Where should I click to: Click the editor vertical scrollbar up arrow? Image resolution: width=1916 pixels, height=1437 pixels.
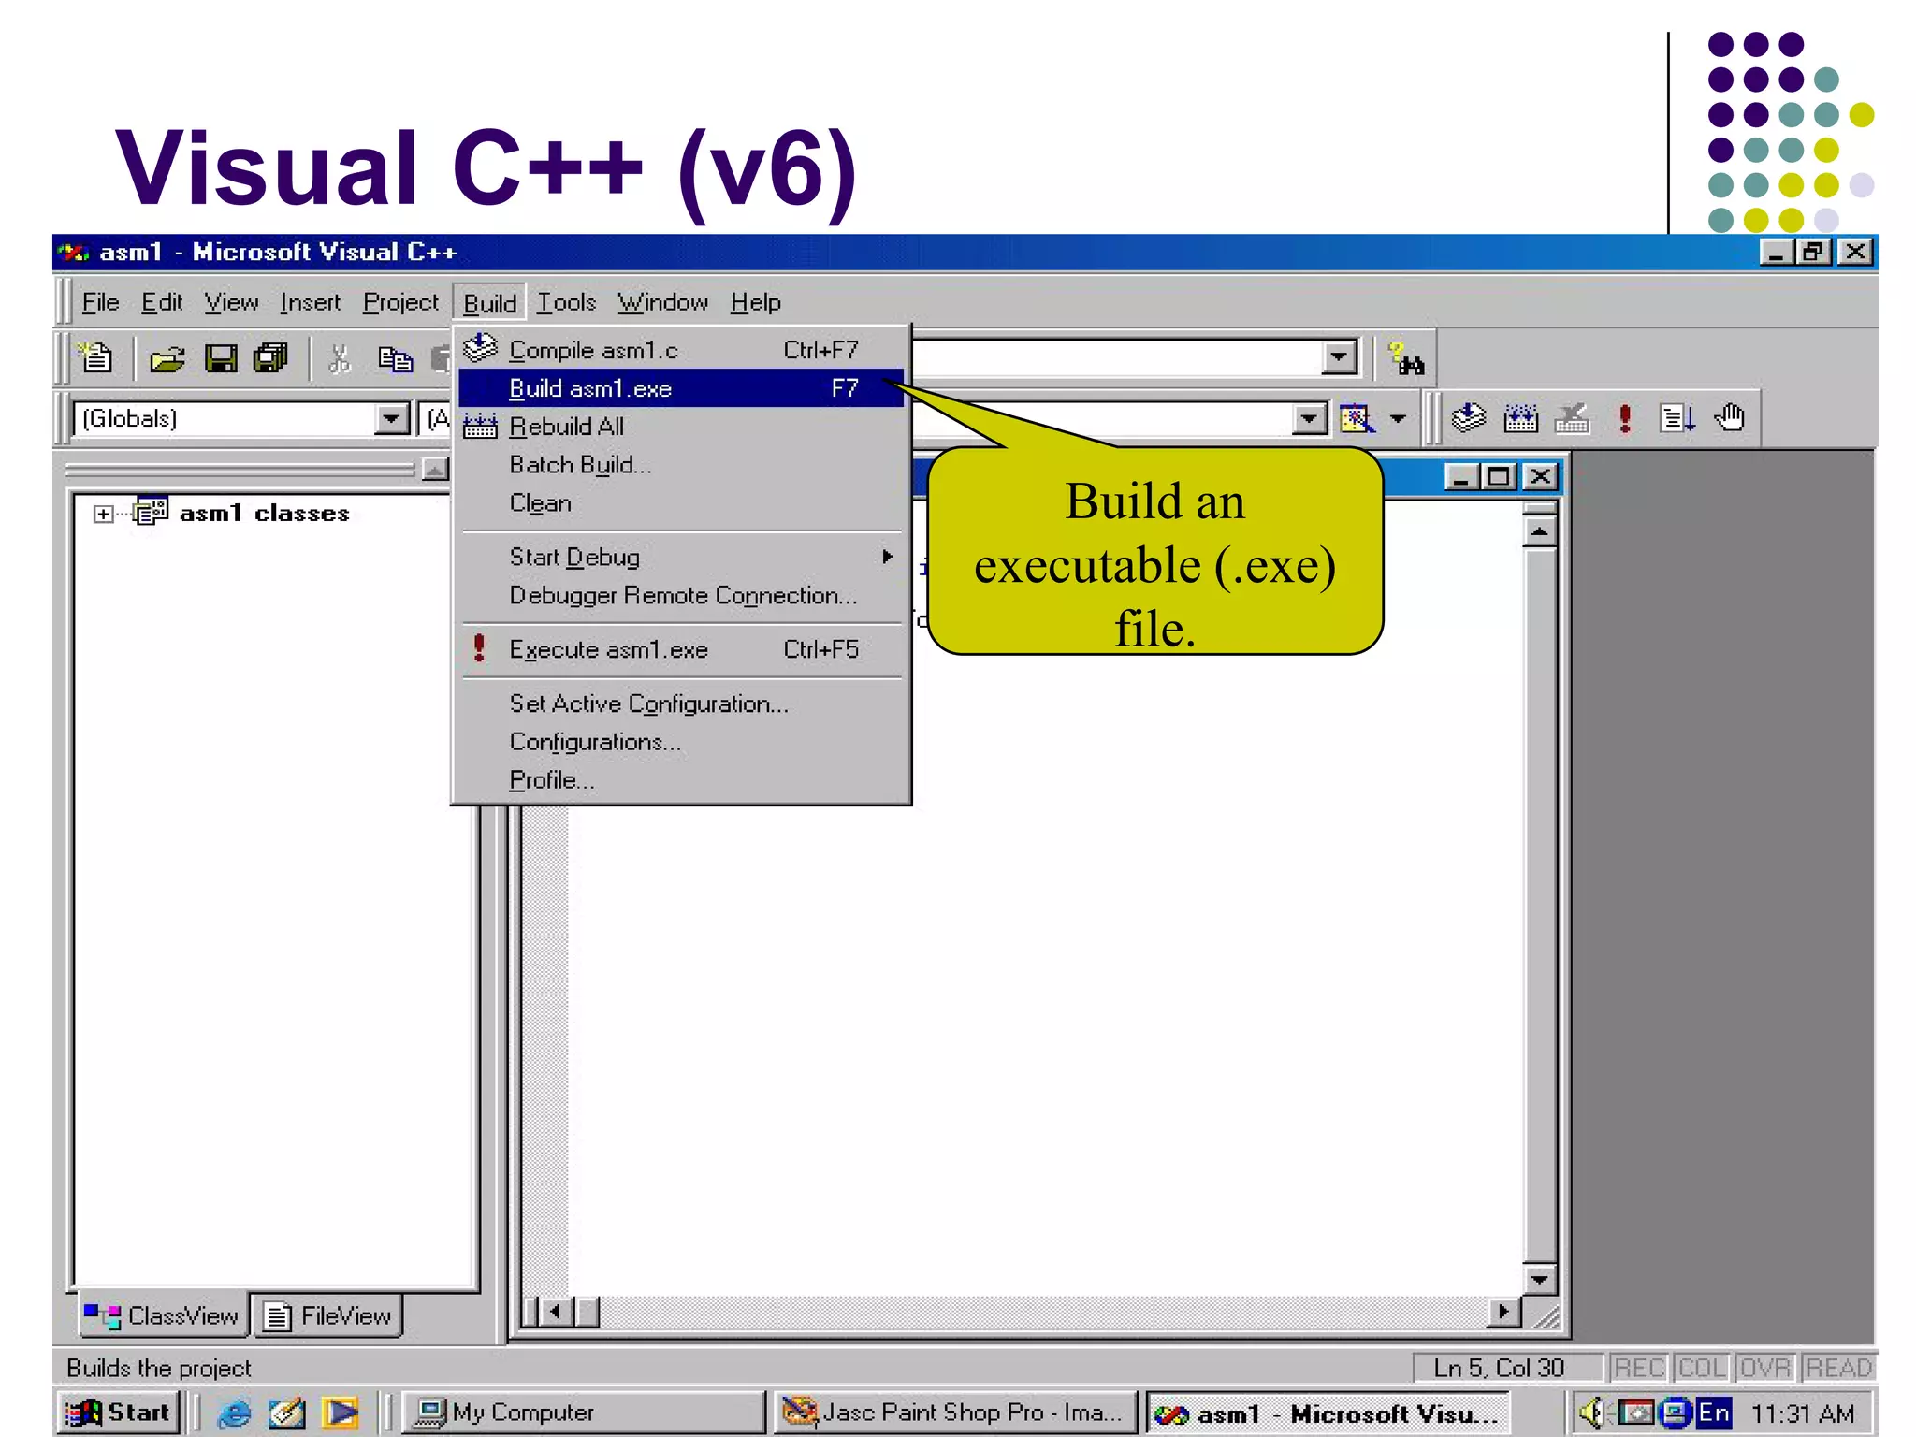pos(1539,532)
